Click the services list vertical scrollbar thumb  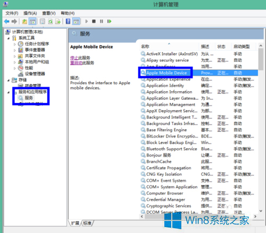point(261,59)
